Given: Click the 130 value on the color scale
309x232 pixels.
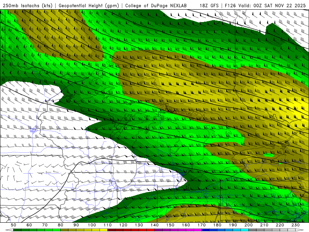Looking at the screenshot, I should pos(139,225).
